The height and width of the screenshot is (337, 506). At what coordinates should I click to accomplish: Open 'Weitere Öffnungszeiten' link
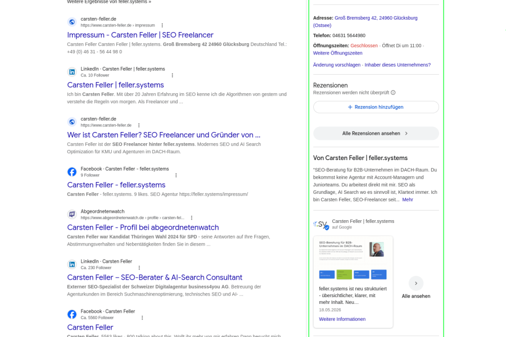click(x=337, y=53)
